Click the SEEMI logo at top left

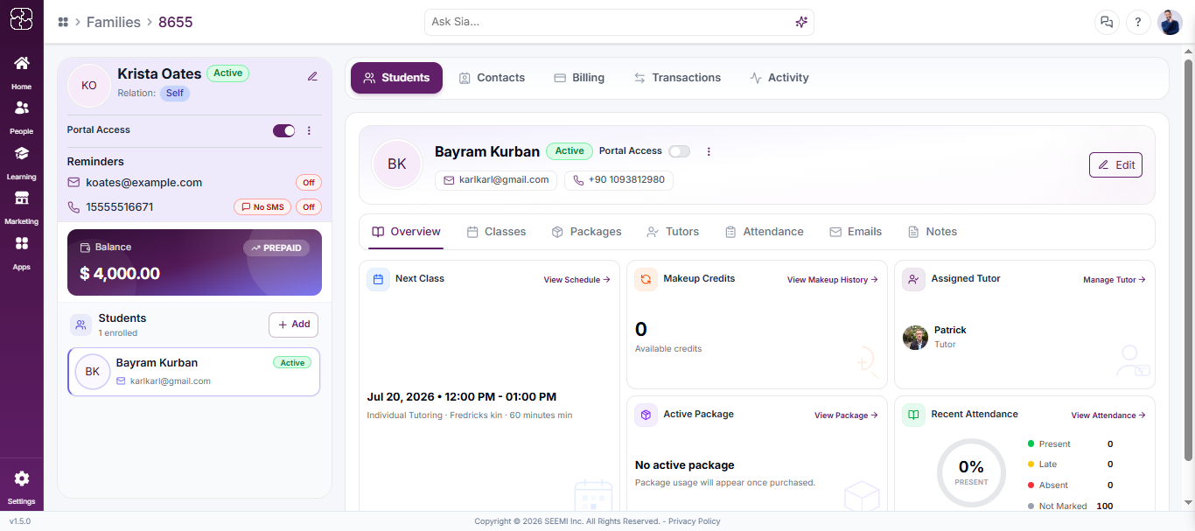[x=22, y=18]
